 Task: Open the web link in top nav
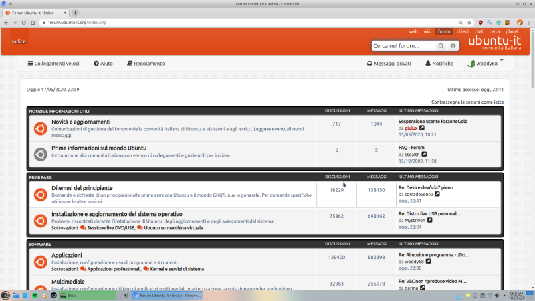coord(413,31)
